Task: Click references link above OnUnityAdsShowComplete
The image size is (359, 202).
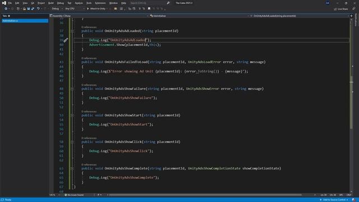Action: [x=89, y=164]
